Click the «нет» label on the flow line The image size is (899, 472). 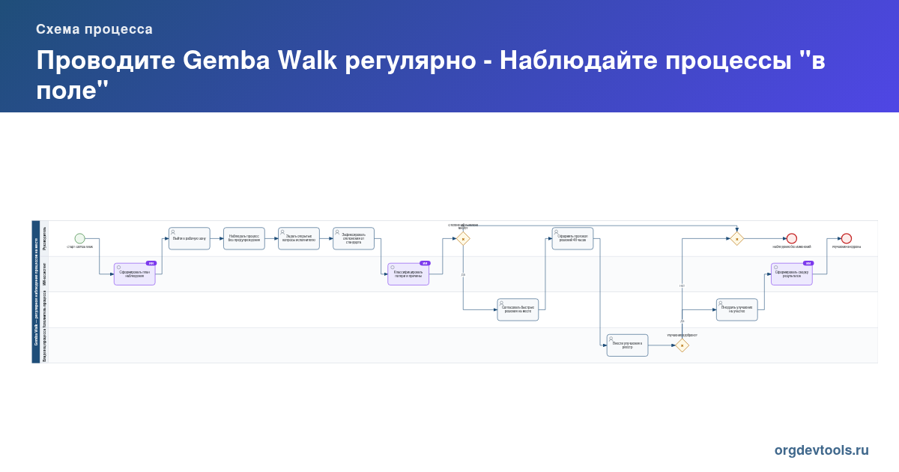(682, 285)
